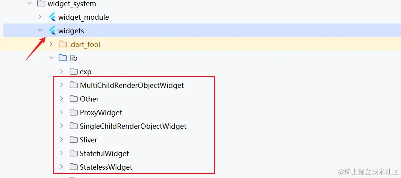Click the MultiChildRenderObjectWidget folder icon
The width and height of the screenshot is (401, 178).
click(x=73, y=85)
